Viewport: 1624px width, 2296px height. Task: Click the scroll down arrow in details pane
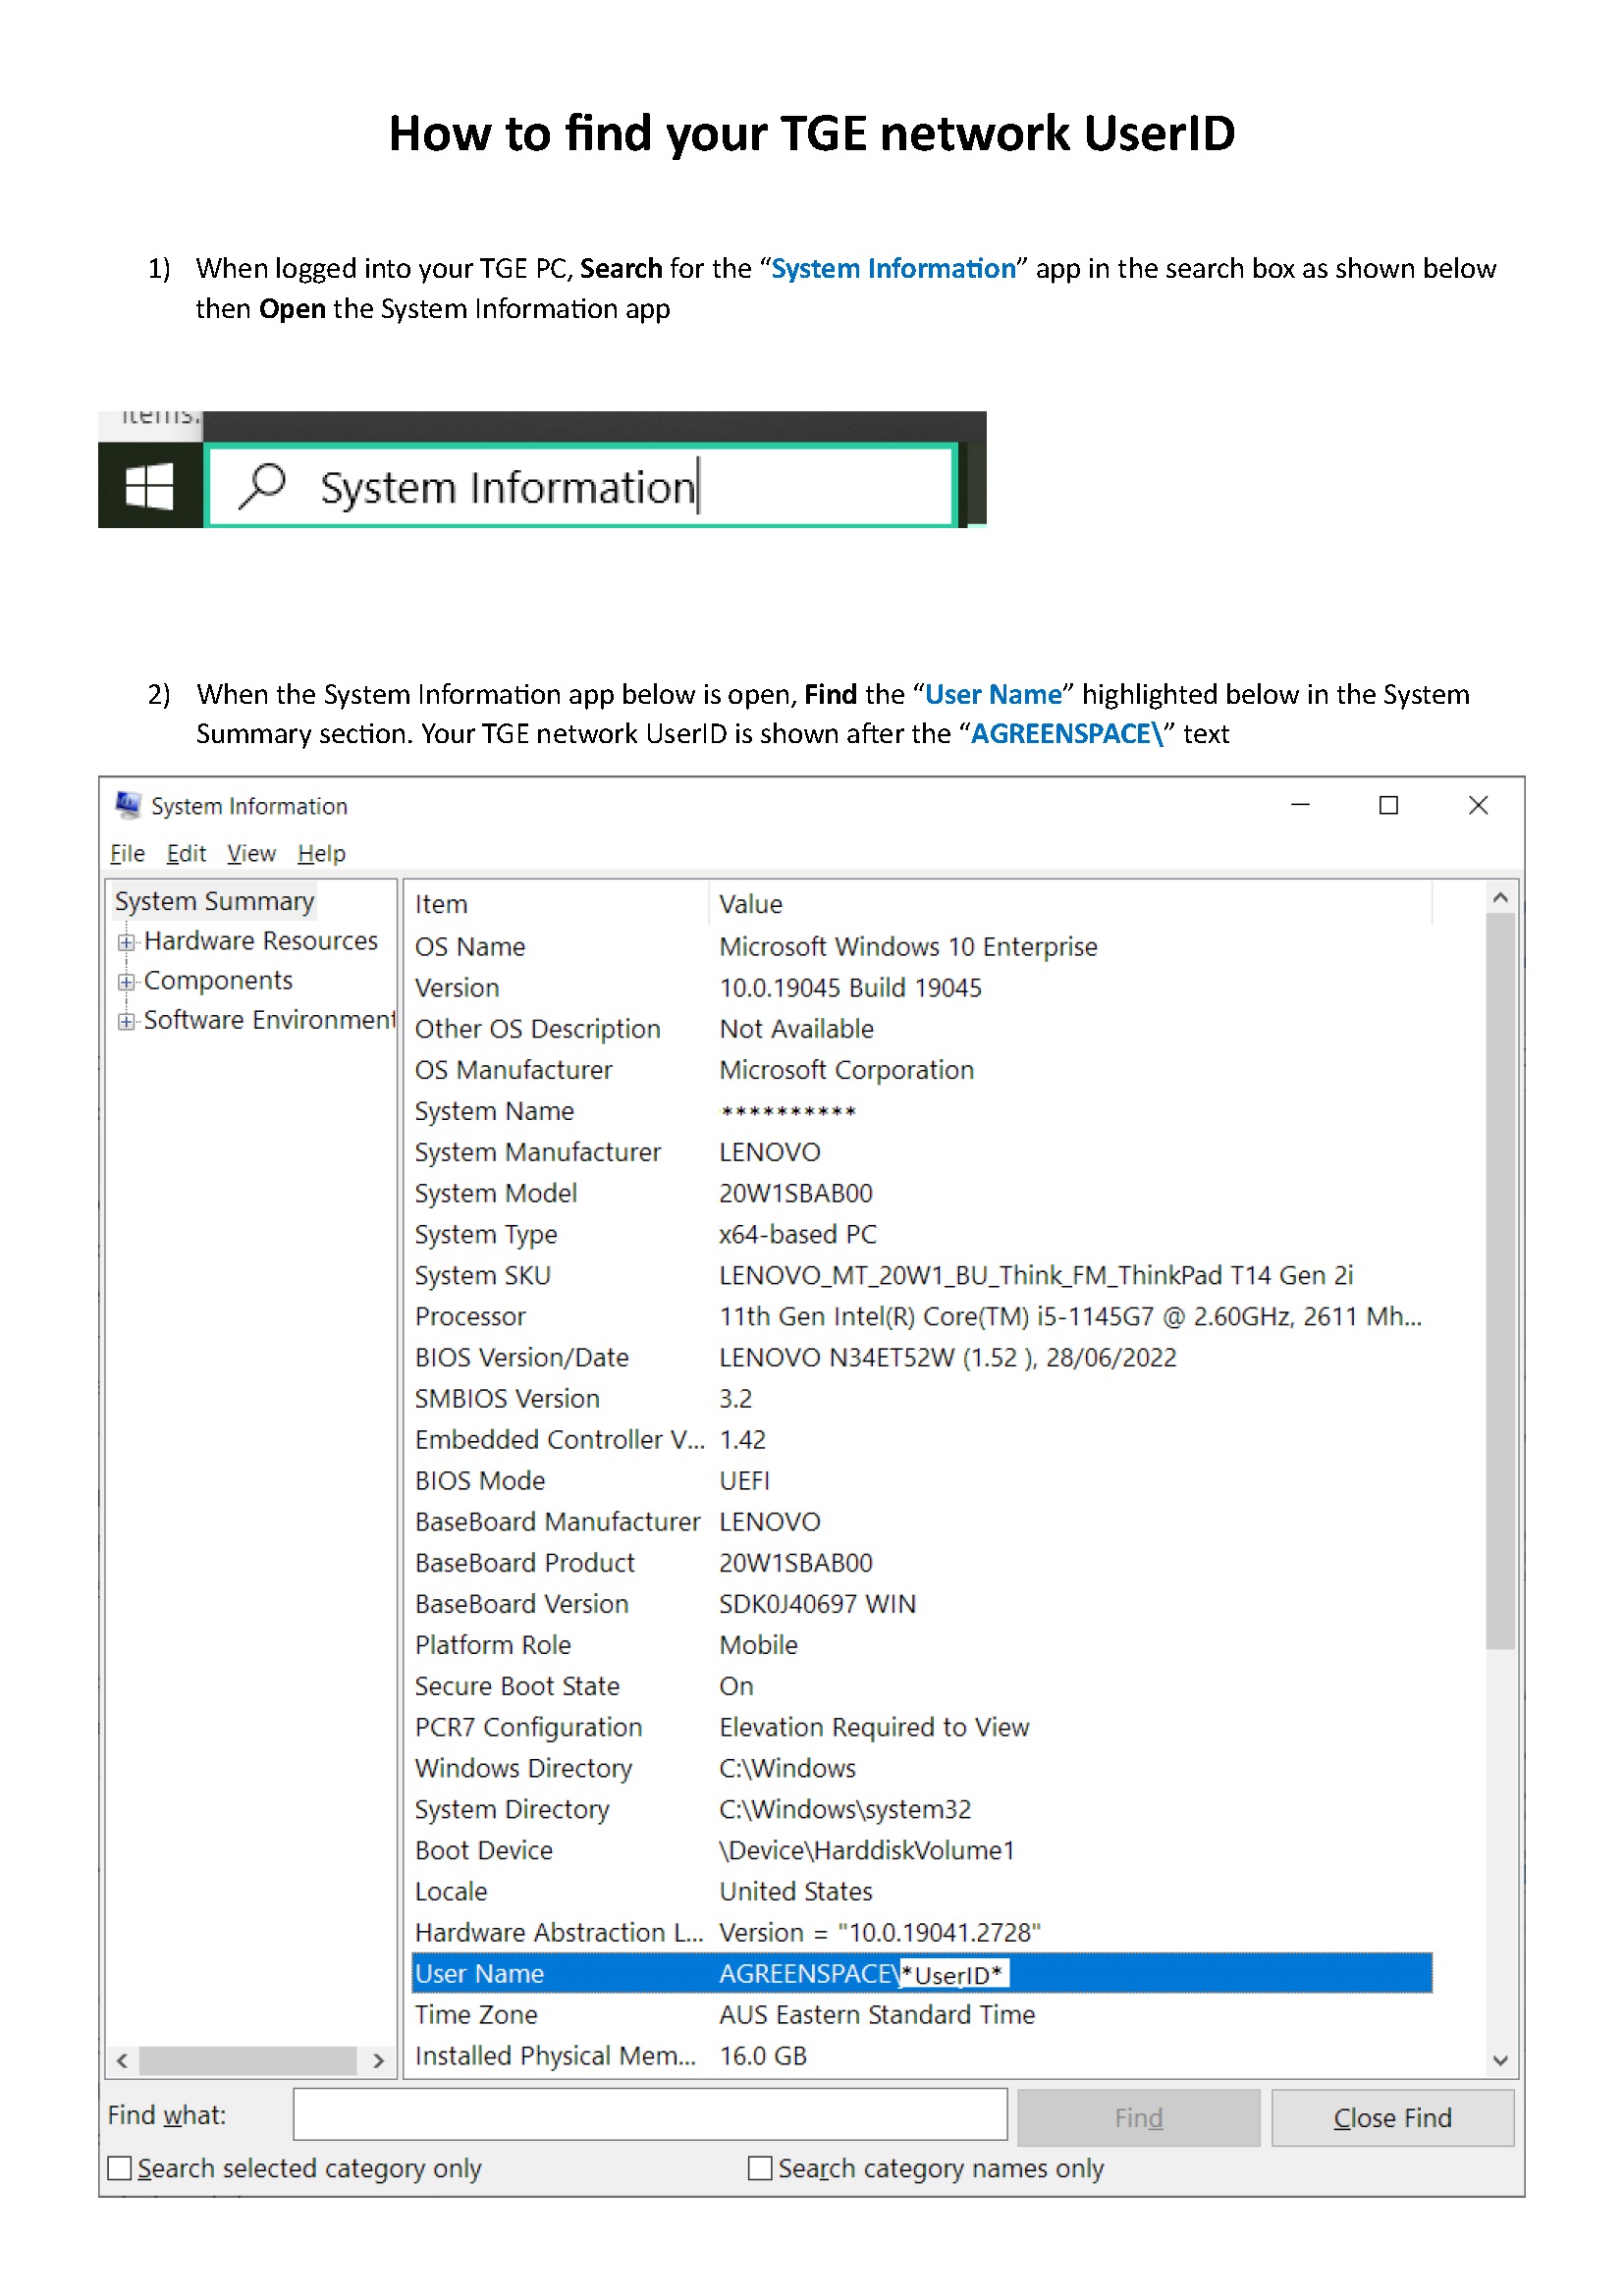point(1499,2060)
